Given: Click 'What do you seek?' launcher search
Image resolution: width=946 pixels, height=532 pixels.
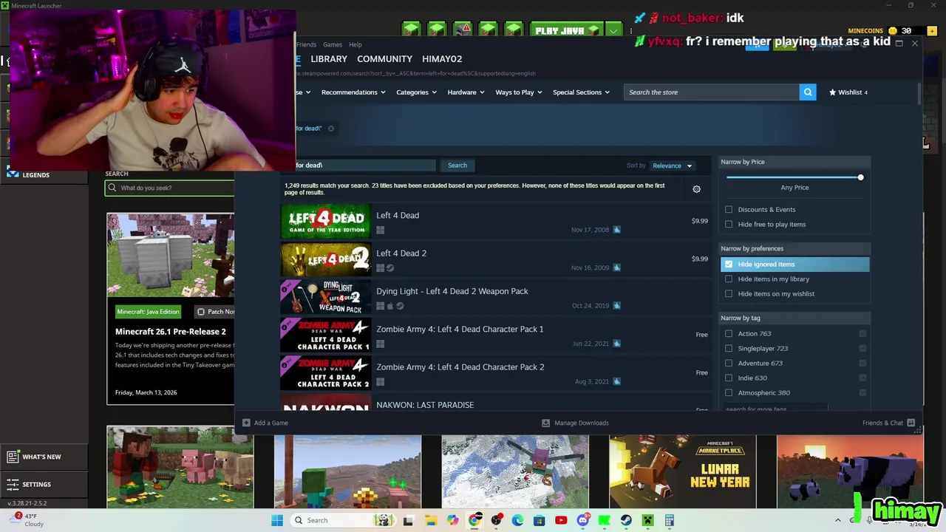Looking at the screenshot, I should 170,188.
